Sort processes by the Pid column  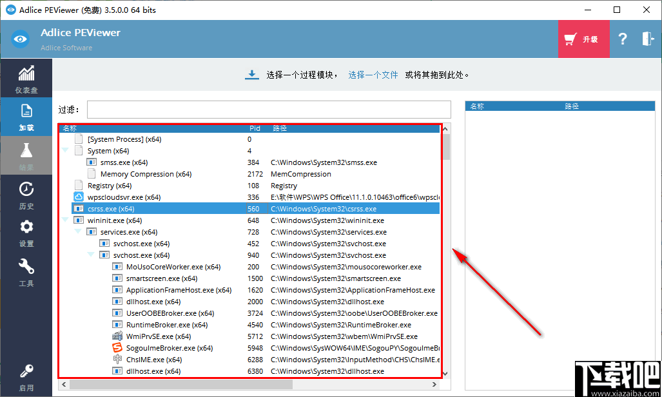255,128
